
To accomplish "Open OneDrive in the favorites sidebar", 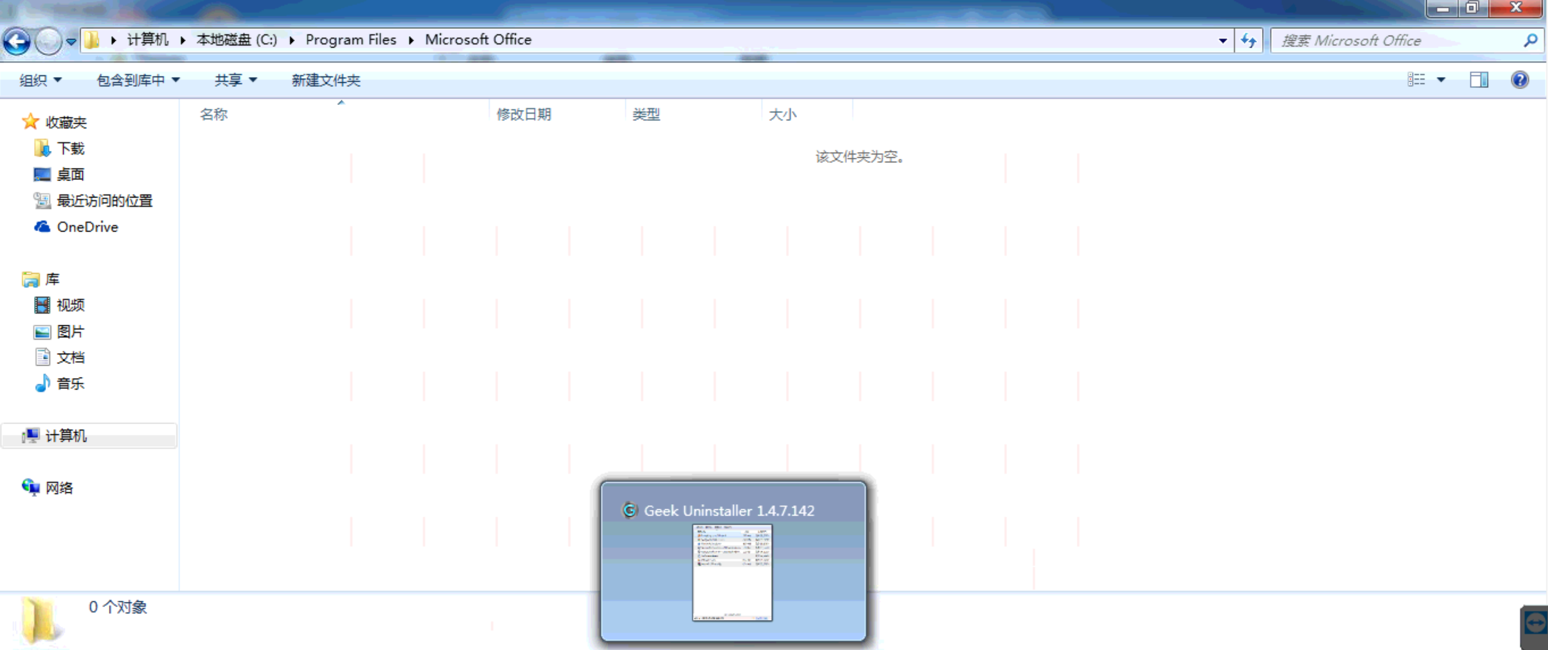I will coord(87,227).
